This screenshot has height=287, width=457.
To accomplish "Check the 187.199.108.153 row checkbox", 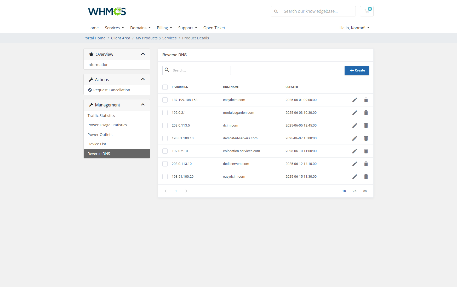I will point(165,100).
